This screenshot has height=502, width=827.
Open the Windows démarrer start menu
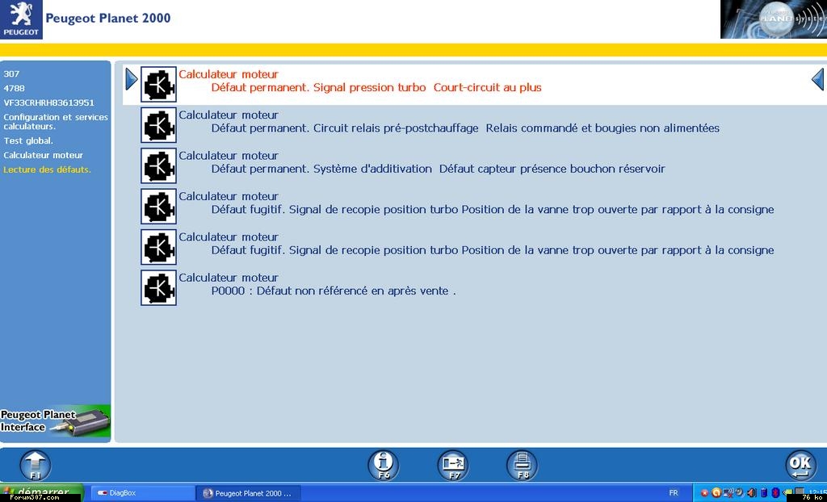click(x=42, y=493)
